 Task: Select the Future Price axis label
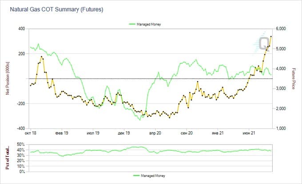pos(294,78)
